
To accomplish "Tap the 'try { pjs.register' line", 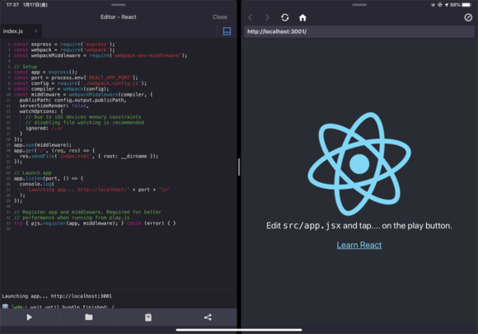I will coord(95,223).
